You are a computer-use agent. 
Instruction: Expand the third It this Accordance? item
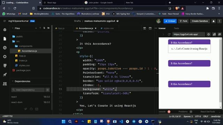pyautogui.click(x=189, y=84)
